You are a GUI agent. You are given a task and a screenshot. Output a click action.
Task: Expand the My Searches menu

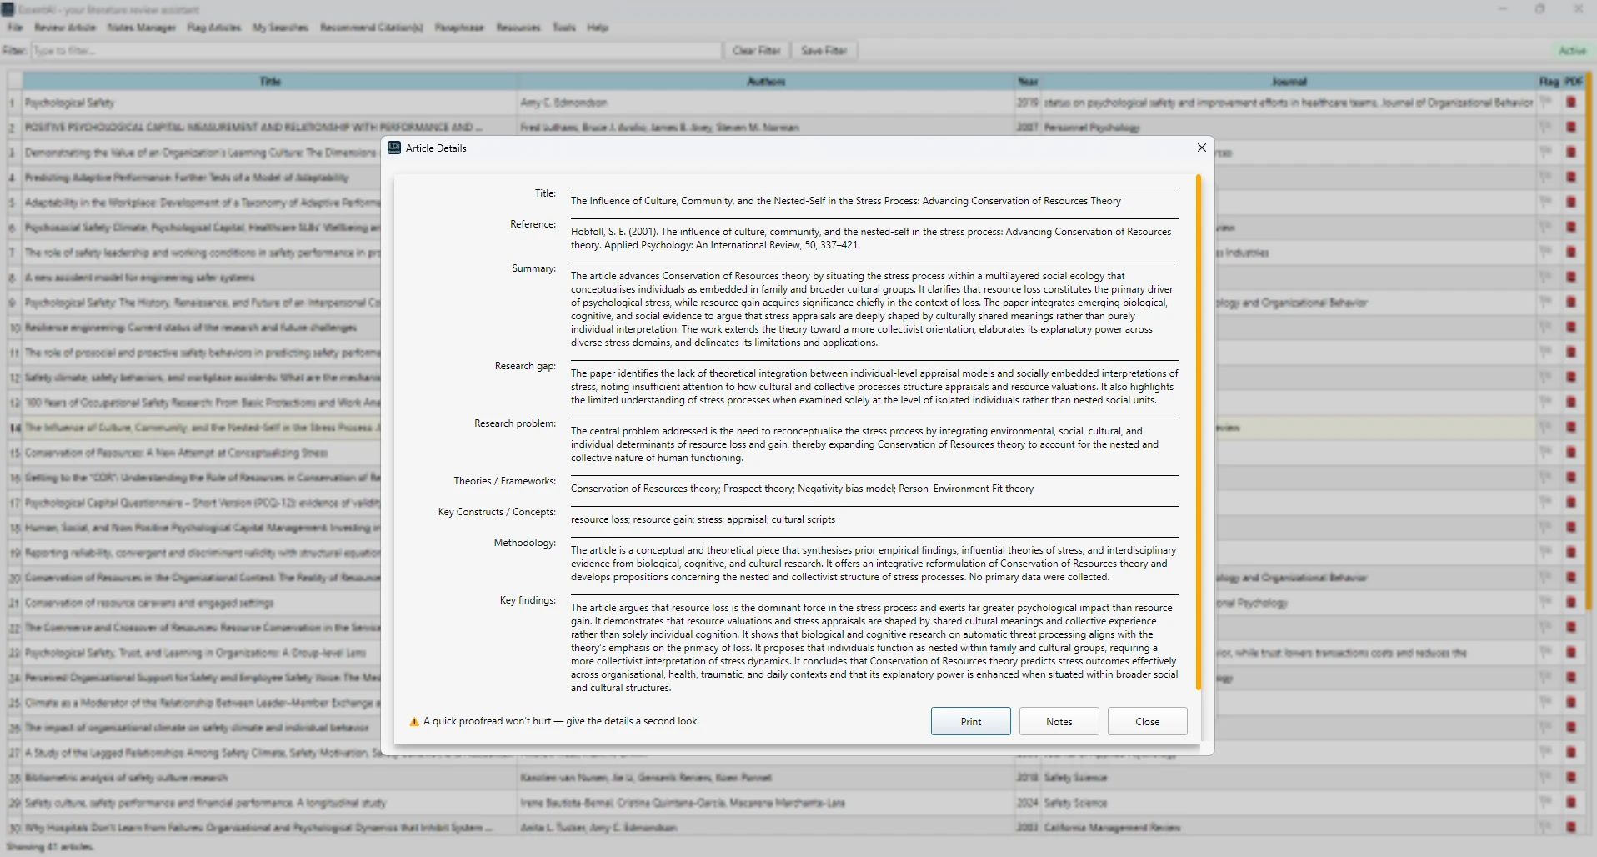coord(280,28)
